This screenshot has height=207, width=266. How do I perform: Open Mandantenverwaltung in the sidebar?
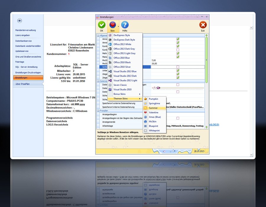click(x=25, y=30)
